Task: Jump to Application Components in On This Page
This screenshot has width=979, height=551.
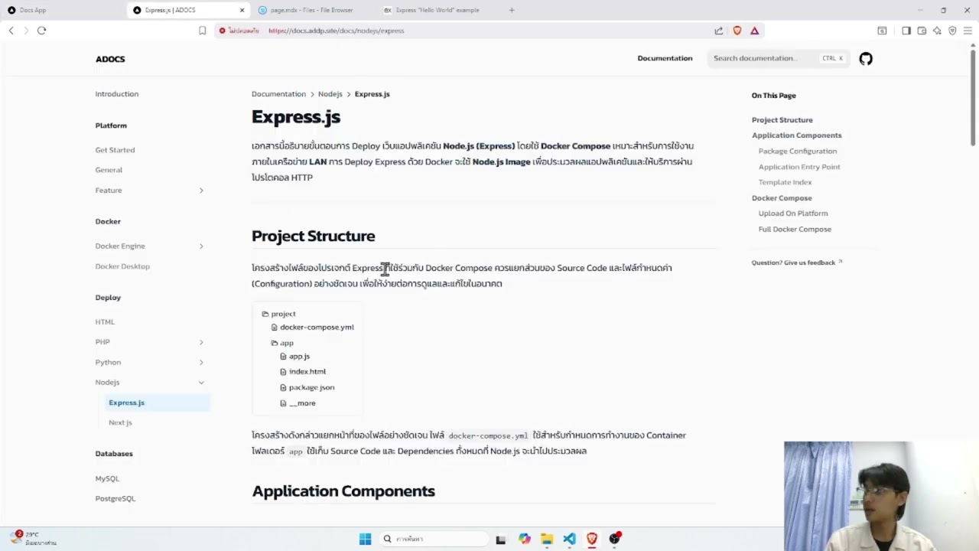Action: [796, 135]
